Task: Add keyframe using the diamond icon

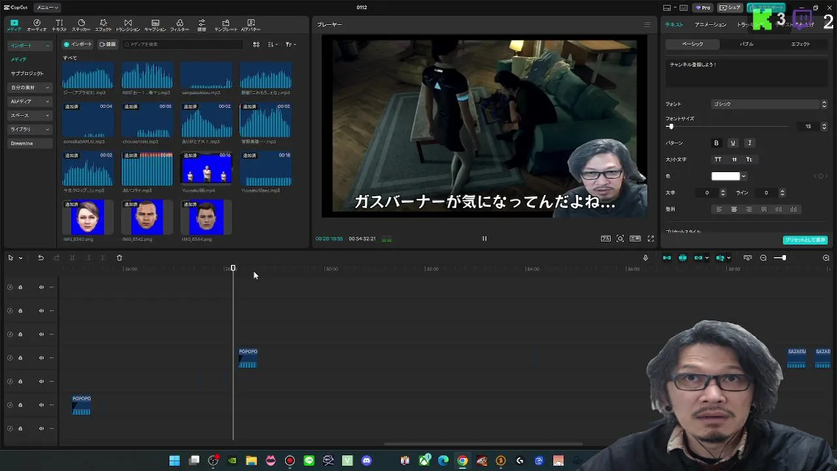Action: pos(821,176)
